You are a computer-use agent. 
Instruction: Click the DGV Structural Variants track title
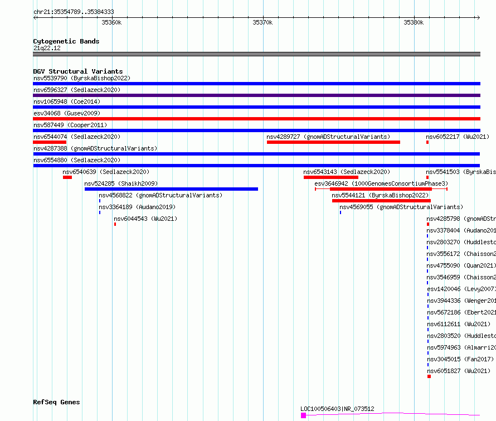pos(78,71)
